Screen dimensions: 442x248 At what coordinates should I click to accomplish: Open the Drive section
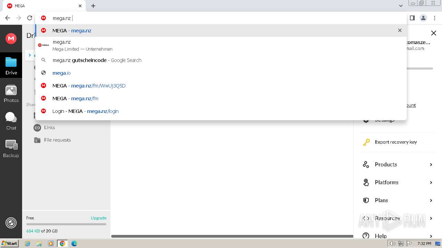11,66
